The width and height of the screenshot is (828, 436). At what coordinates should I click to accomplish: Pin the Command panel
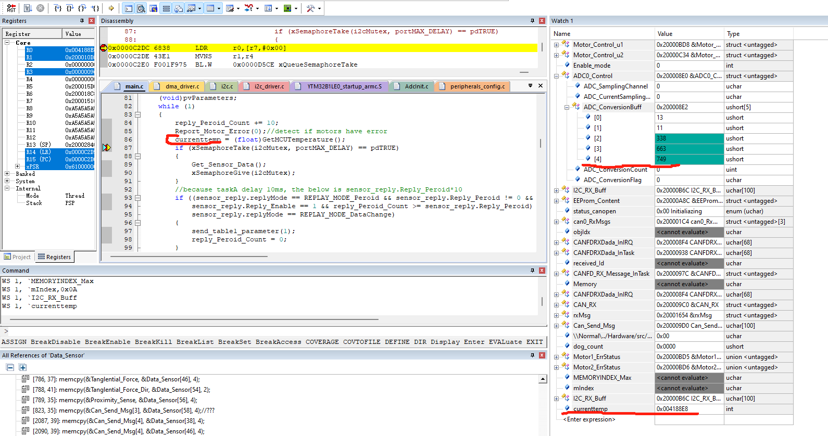tap(532, 271)
